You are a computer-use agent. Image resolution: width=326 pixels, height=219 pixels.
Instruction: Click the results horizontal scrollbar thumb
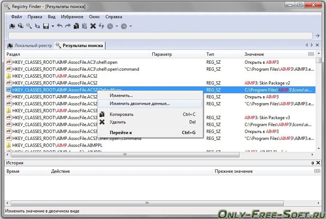125,155
